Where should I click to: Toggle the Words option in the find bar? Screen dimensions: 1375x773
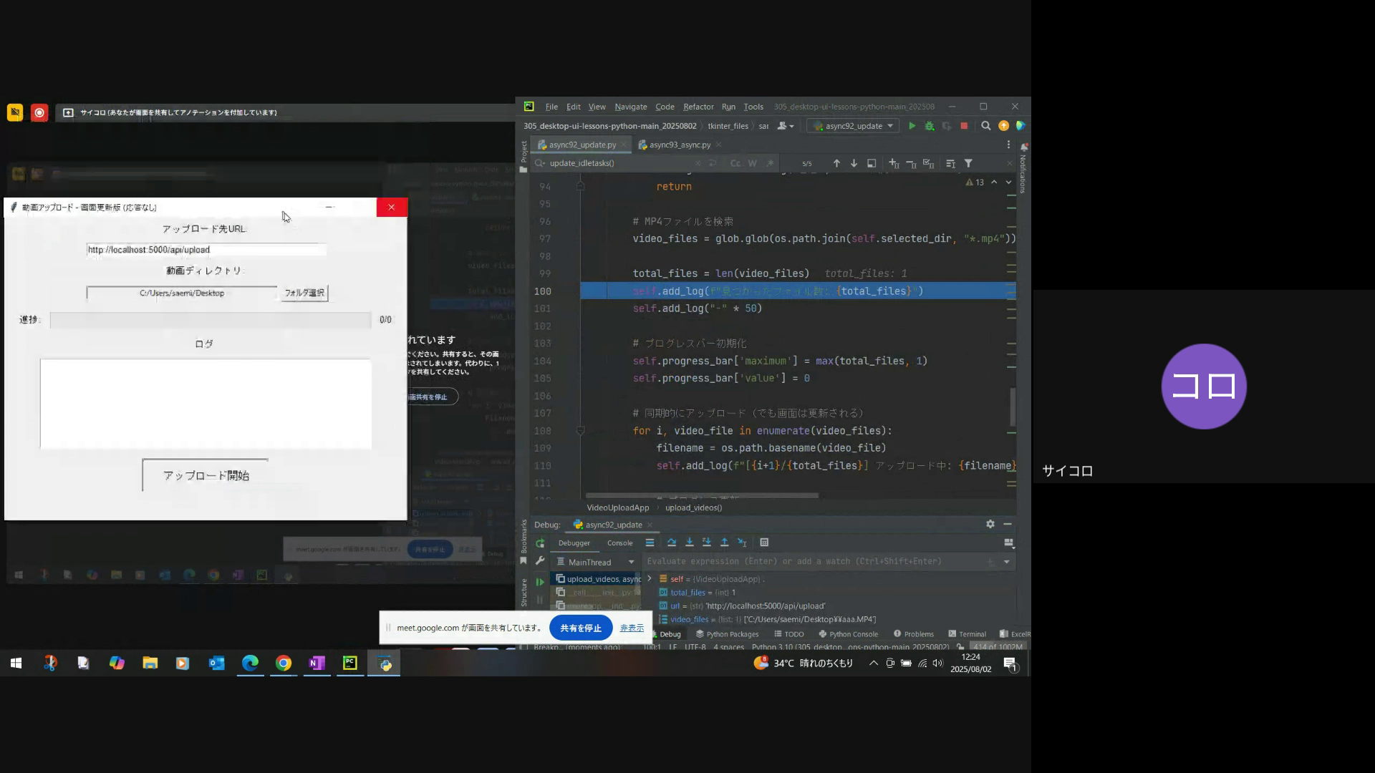pyautogui.click(x=752, y=163)
